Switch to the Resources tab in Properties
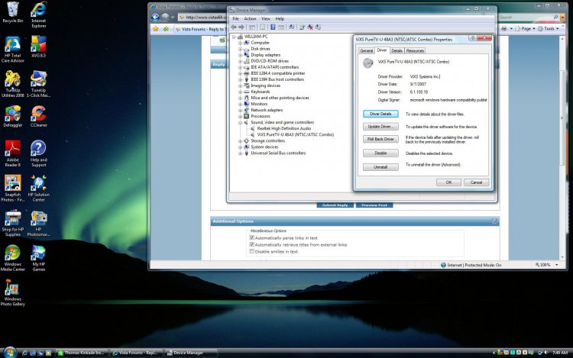The height and width of the screenshot is (358, 573). (415, 50)
